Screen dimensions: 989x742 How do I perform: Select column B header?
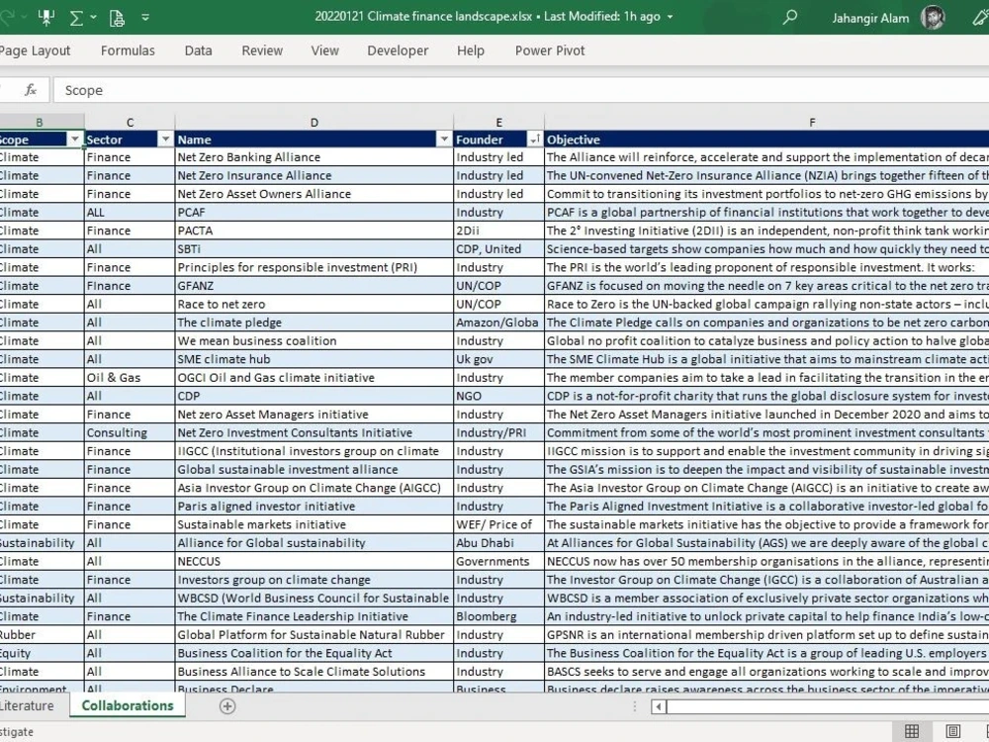click(40, 123)
